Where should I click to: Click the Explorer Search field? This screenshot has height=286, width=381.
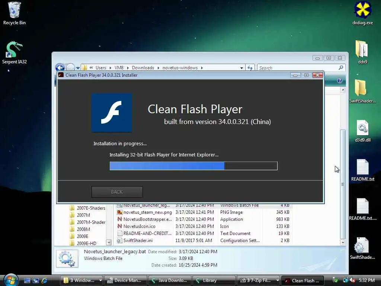298,68
